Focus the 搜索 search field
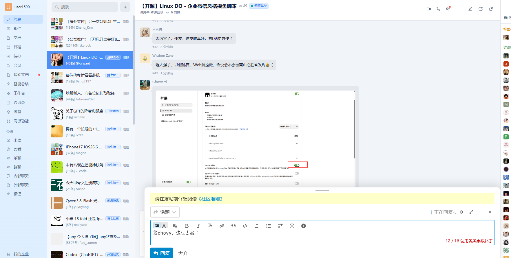511x258 pixels. (85, 7)
